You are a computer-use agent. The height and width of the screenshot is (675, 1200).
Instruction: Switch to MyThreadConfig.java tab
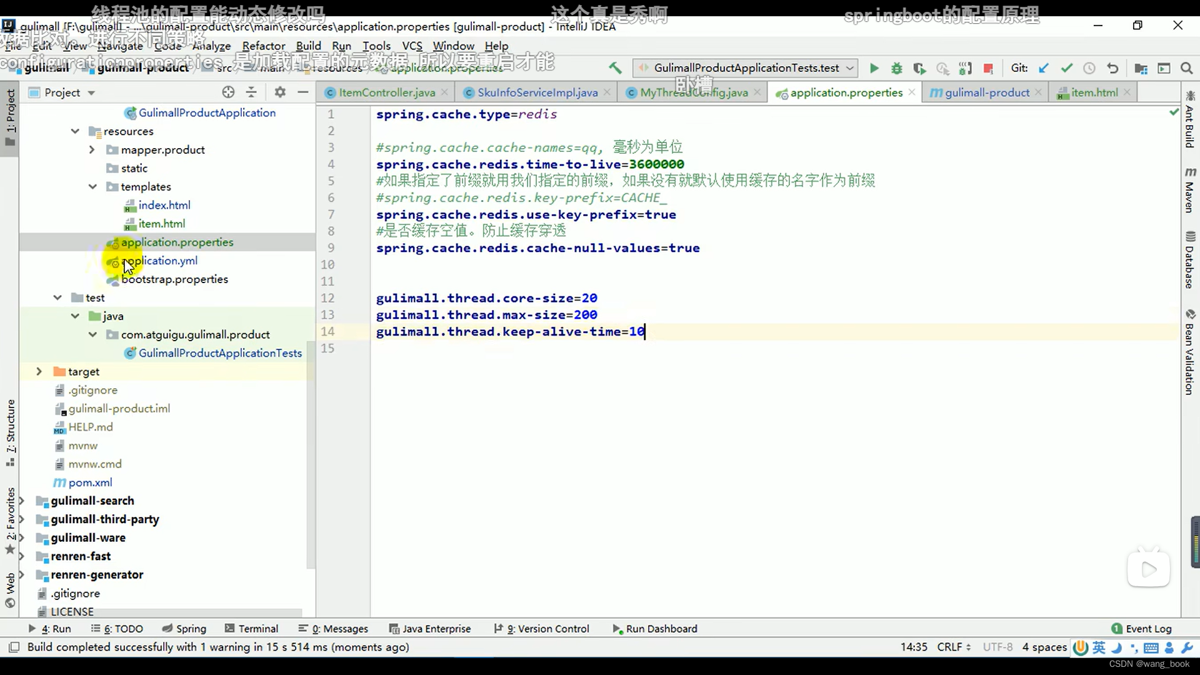pos(694,92)
